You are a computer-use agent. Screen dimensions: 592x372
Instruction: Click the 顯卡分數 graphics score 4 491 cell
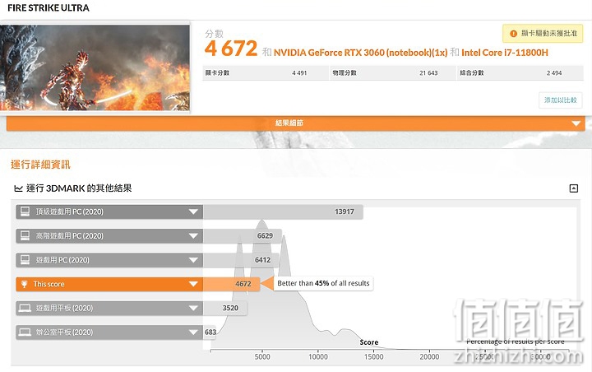[266, 73]
